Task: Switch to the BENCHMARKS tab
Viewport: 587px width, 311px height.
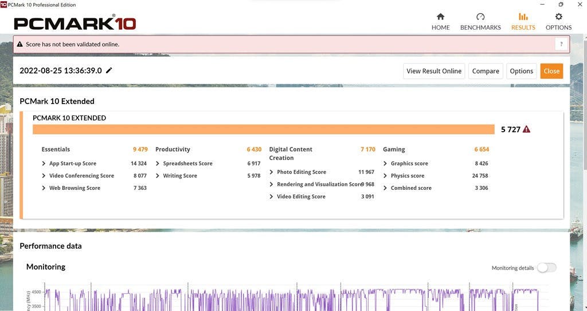Action: click(x=480, y=22)
